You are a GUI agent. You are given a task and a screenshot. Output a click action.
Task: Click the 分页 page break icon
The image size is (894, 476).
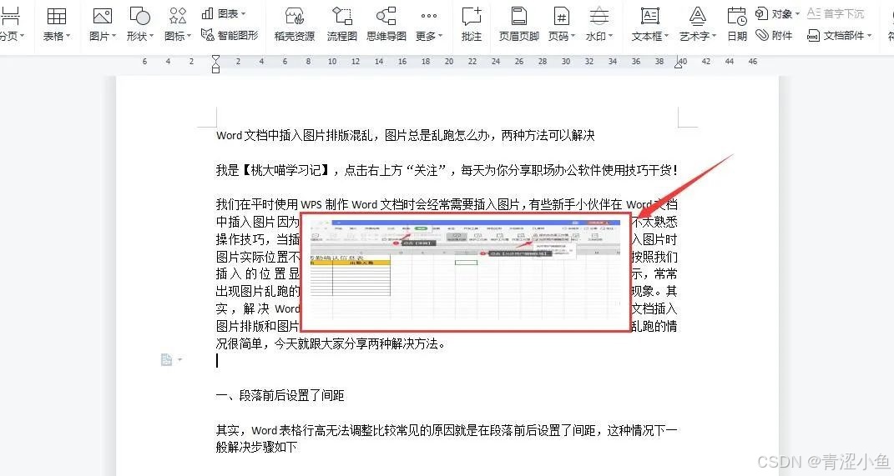click(x=10, y=16)
